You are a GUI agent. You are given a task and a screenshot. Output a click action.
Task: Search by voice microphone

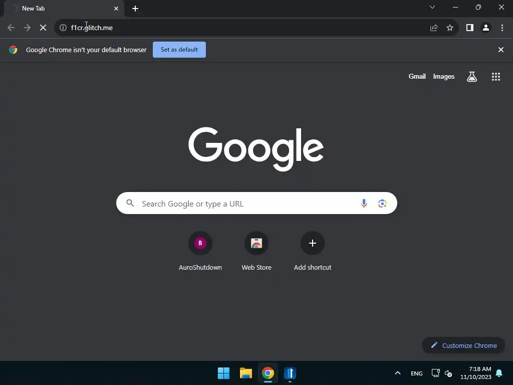(364, 204)
